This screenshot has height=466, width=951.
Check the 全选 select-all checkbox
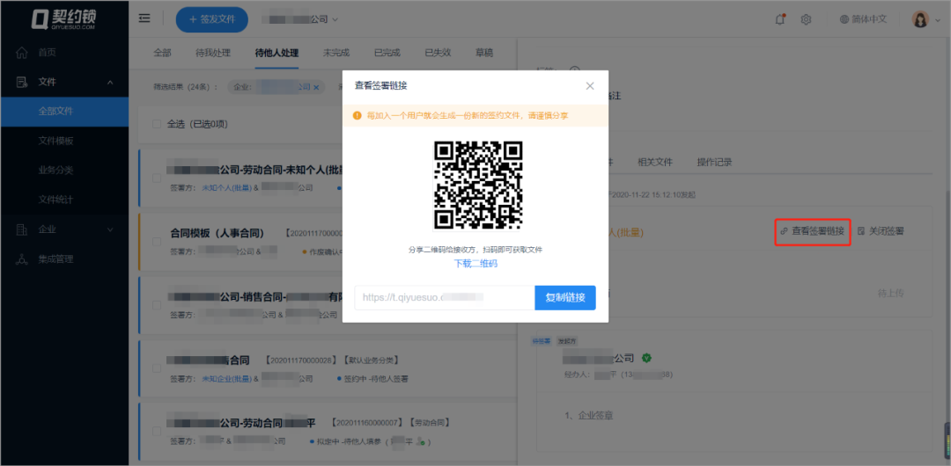[x=157, y=124]
